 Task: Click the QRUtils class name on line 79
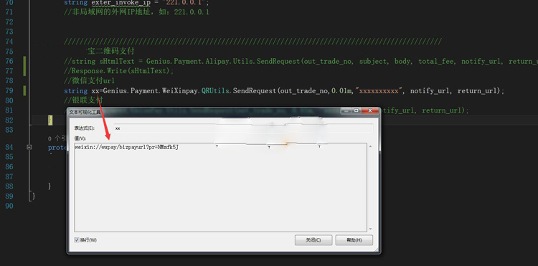coord(215,91)
